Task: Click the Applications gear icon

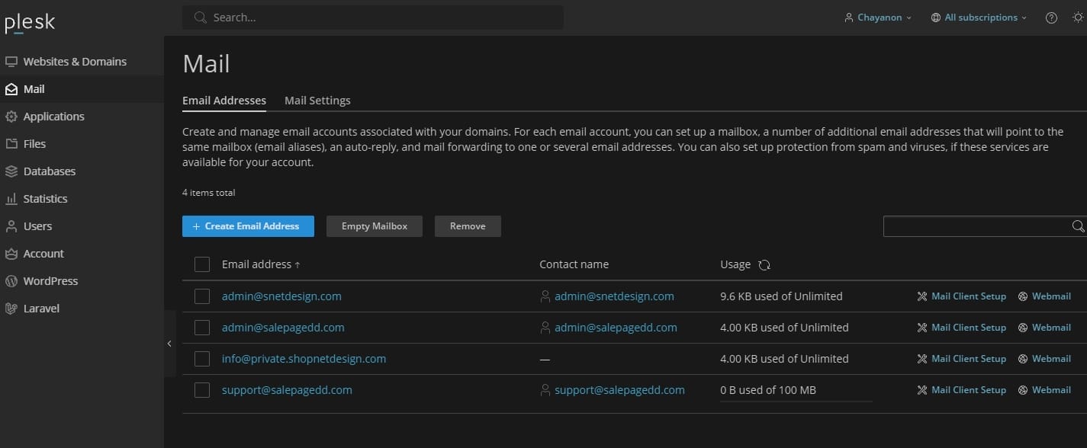Action: 11,117
